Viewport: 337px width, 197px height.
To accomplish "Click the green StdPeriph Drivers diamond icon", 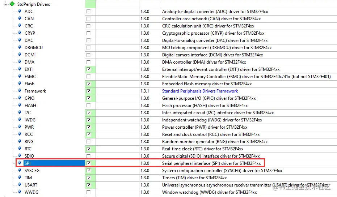I will tap(12, 4).
